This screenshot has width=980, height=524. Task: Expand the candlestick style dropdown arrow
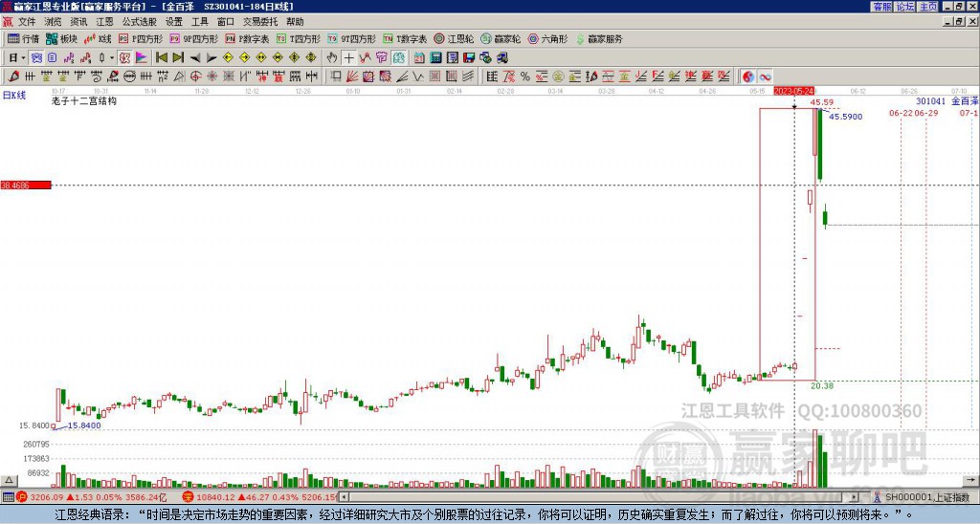coord(112,58)
